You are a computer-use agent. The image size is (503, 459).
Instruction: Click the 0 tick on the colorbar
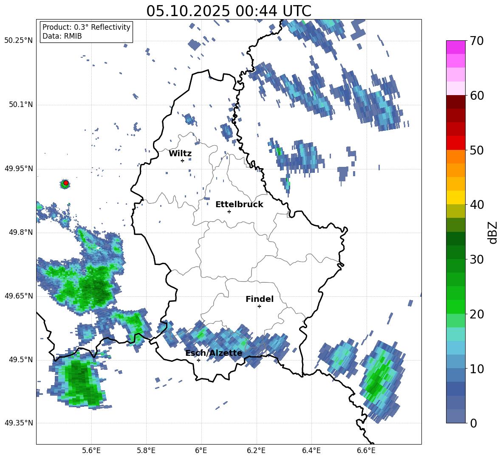tap(474, 423)
